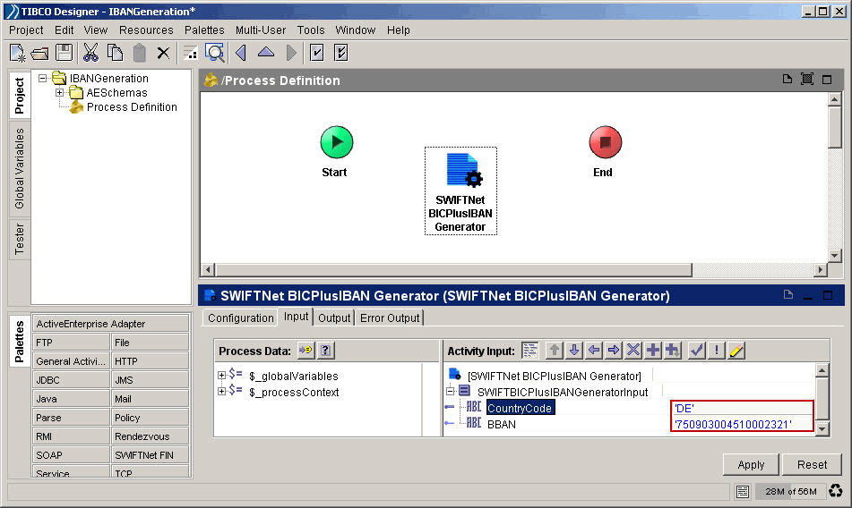Open the ActiveEnterprise Adapter palette
Viewport: 852px width, 508px height.
click(110, 324)
